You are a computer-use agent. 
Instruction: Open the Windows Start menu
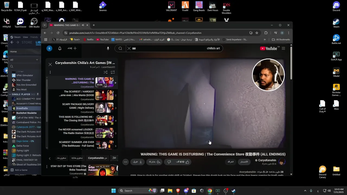(114, 191)
